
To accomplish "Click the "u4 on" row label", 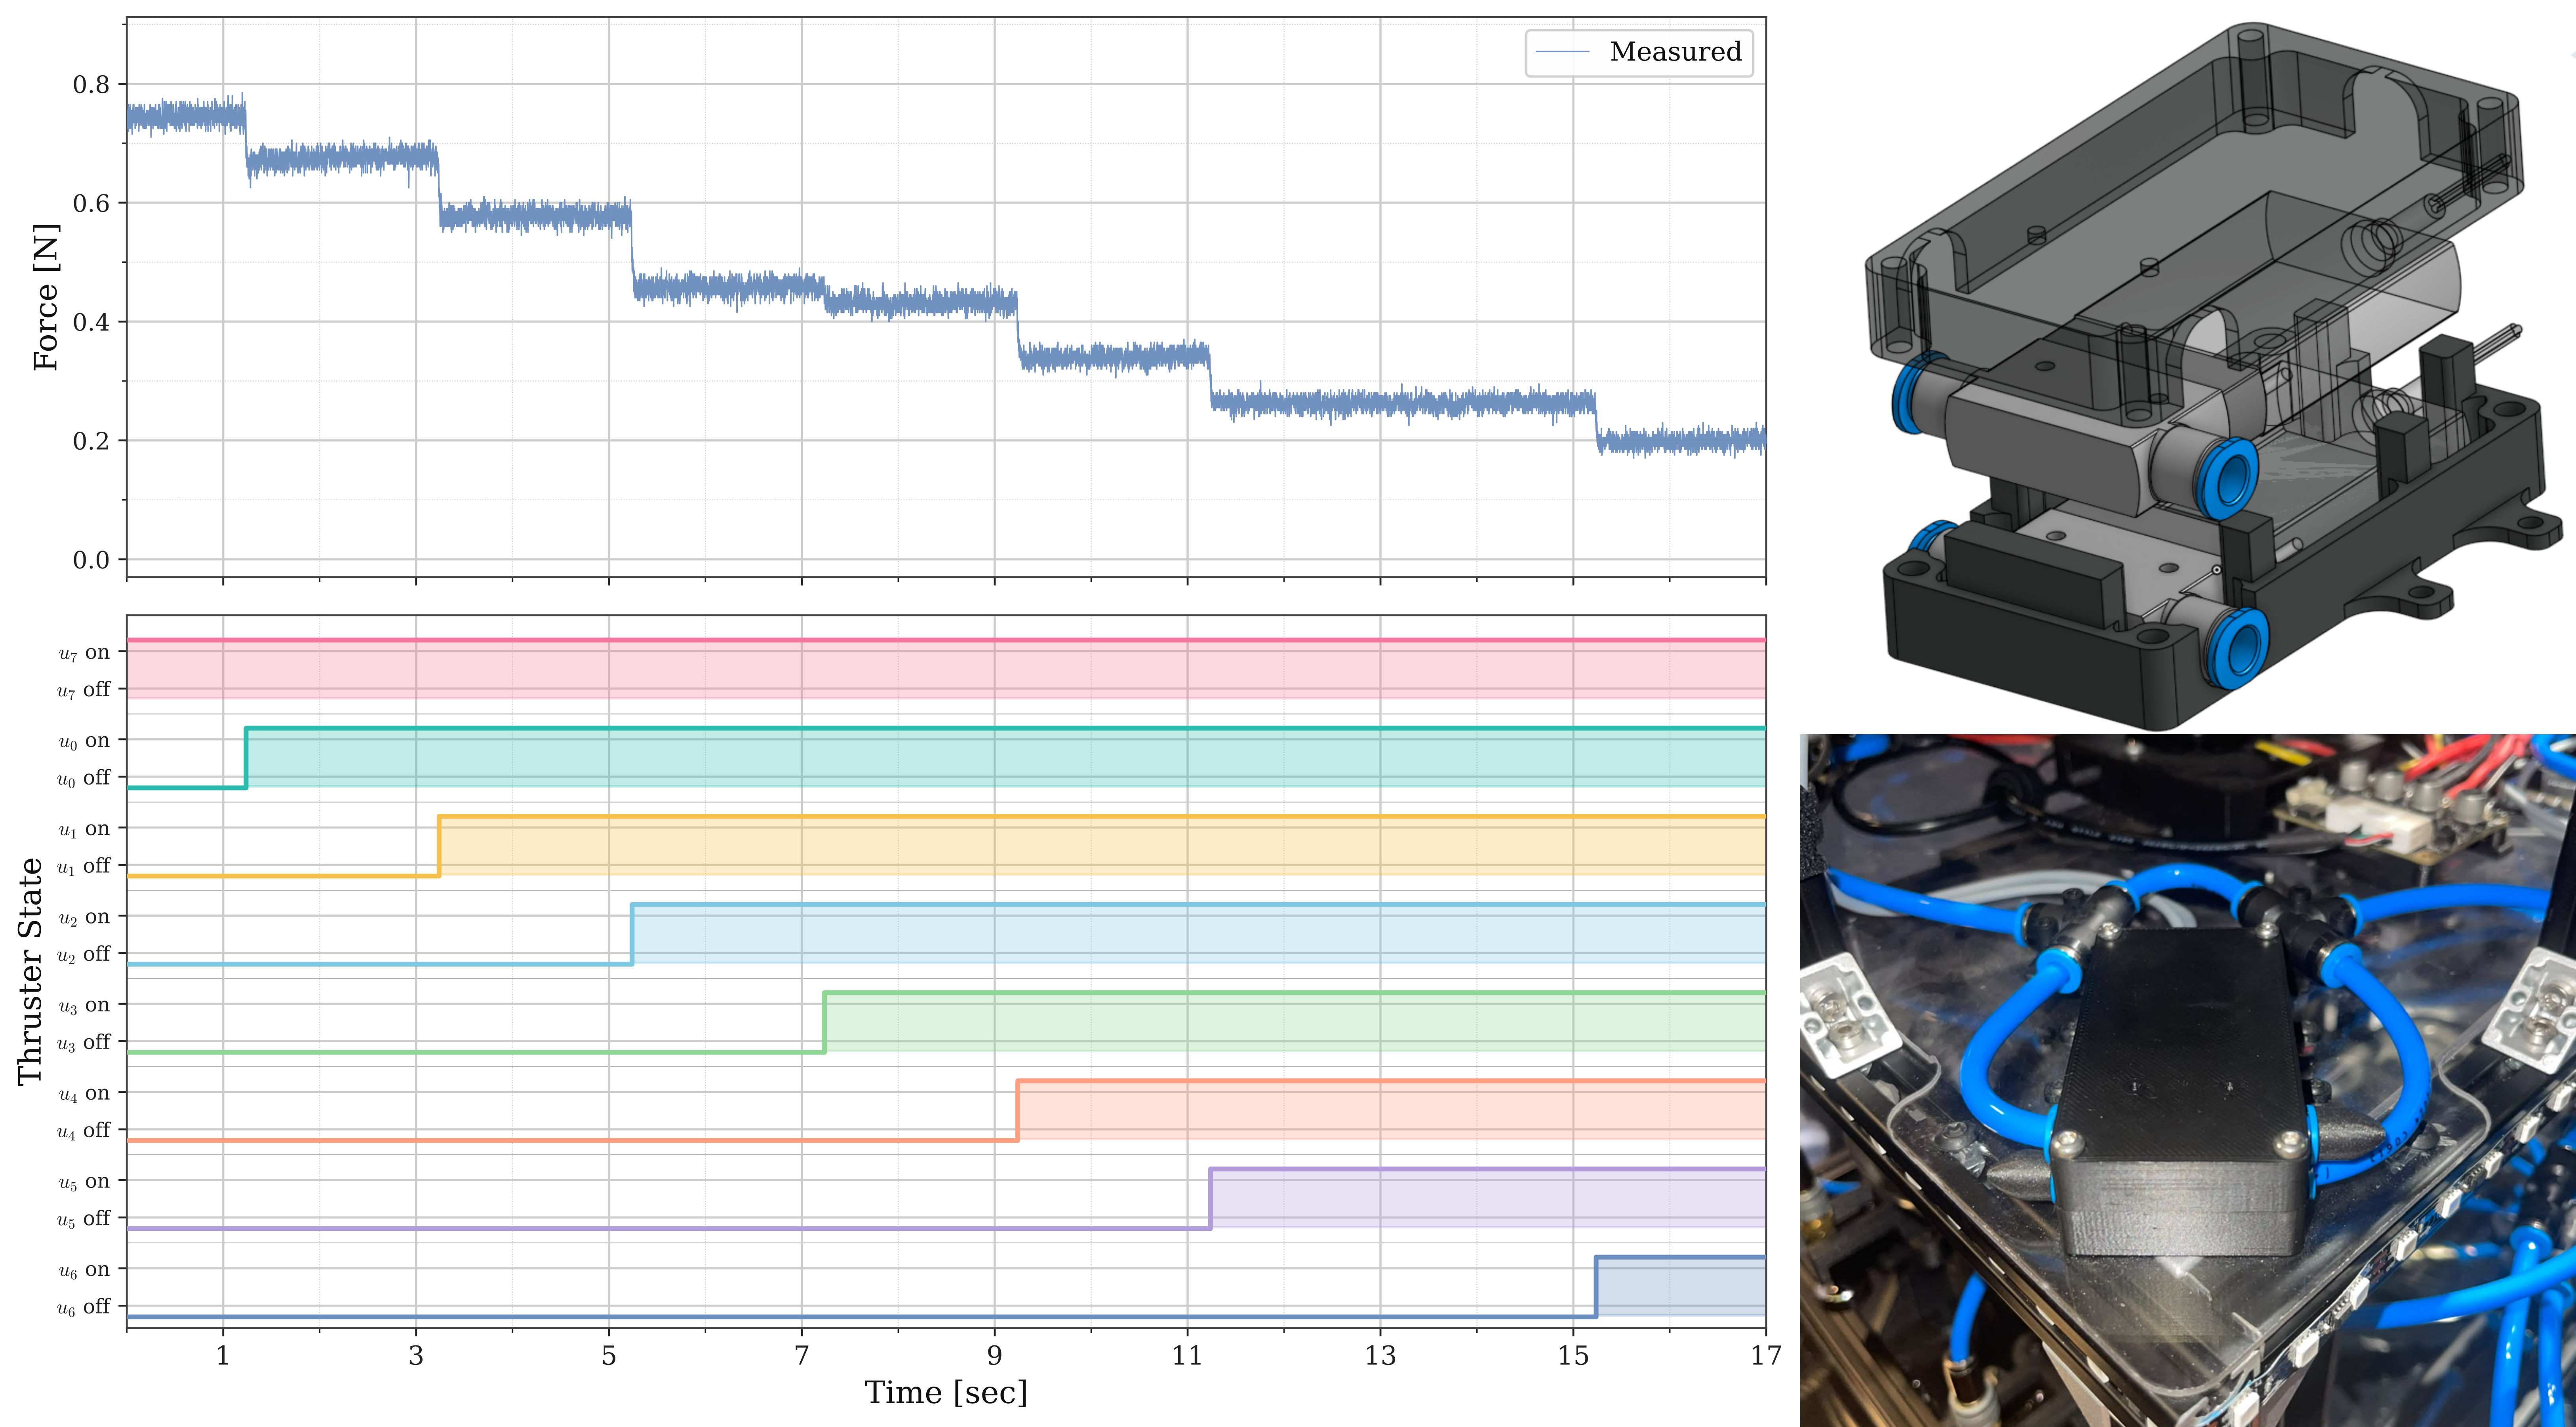I will (x=84, y=1093).
